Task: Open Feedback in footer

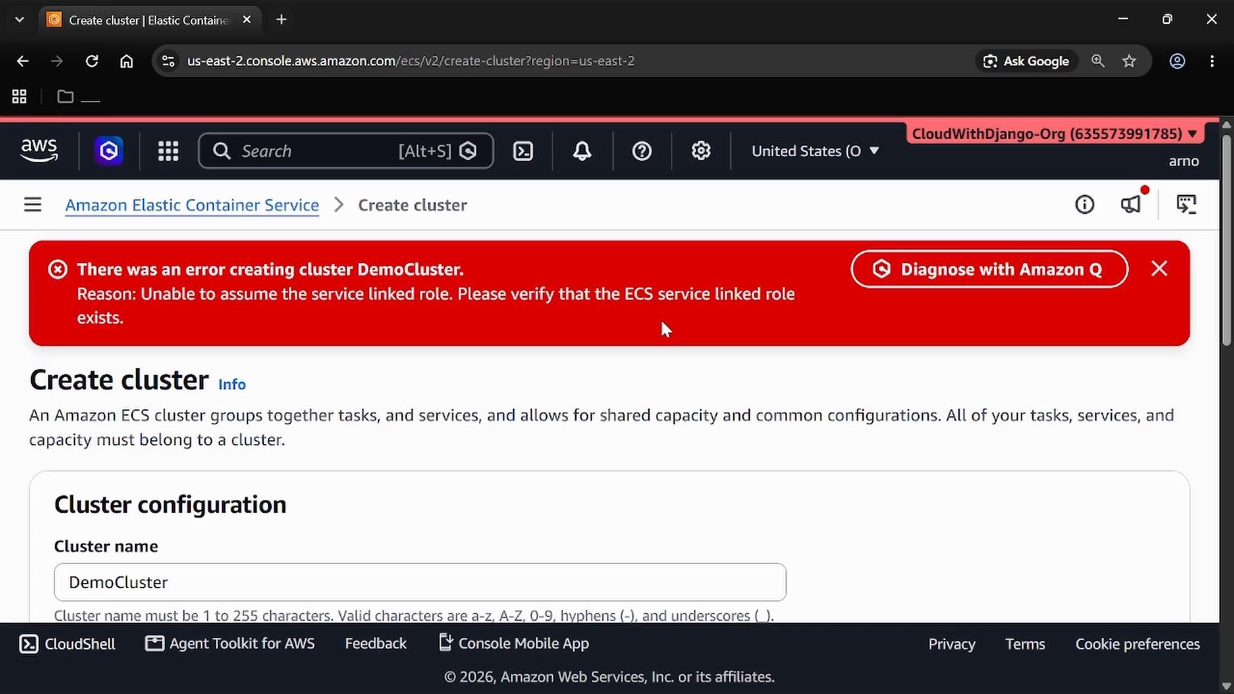Action: 376,643
